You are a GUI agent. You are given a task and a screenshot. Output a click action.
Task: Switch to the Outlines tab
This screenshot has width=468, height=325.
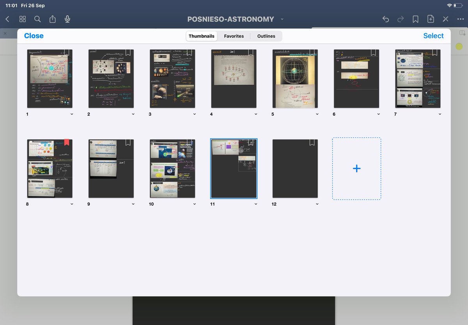[266, 36]
